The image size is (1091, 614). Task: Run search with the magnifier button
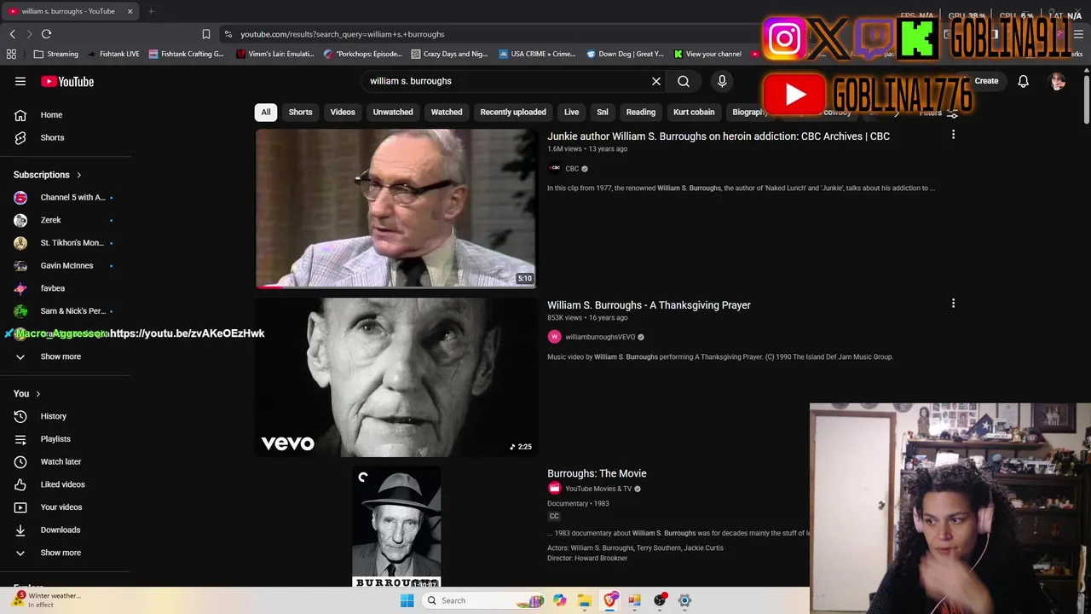click(x=684, y=81)
